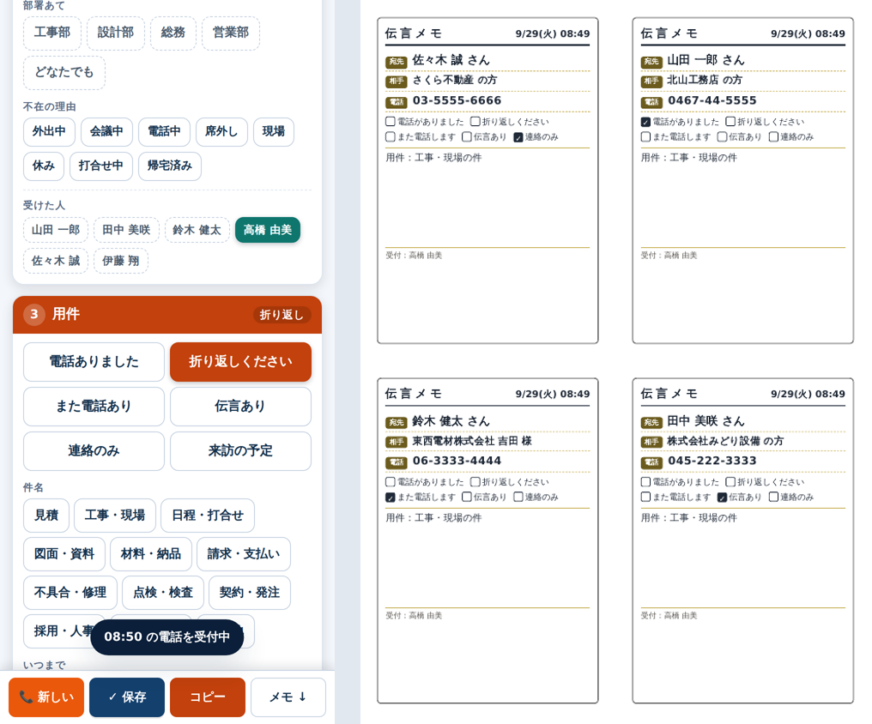
Task: Pick the どなたでも recipient chip
Action: 64,72
